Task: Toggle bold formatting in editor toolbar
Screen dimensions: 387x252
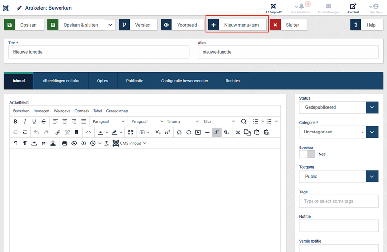Action: click(x=15, y=121)
